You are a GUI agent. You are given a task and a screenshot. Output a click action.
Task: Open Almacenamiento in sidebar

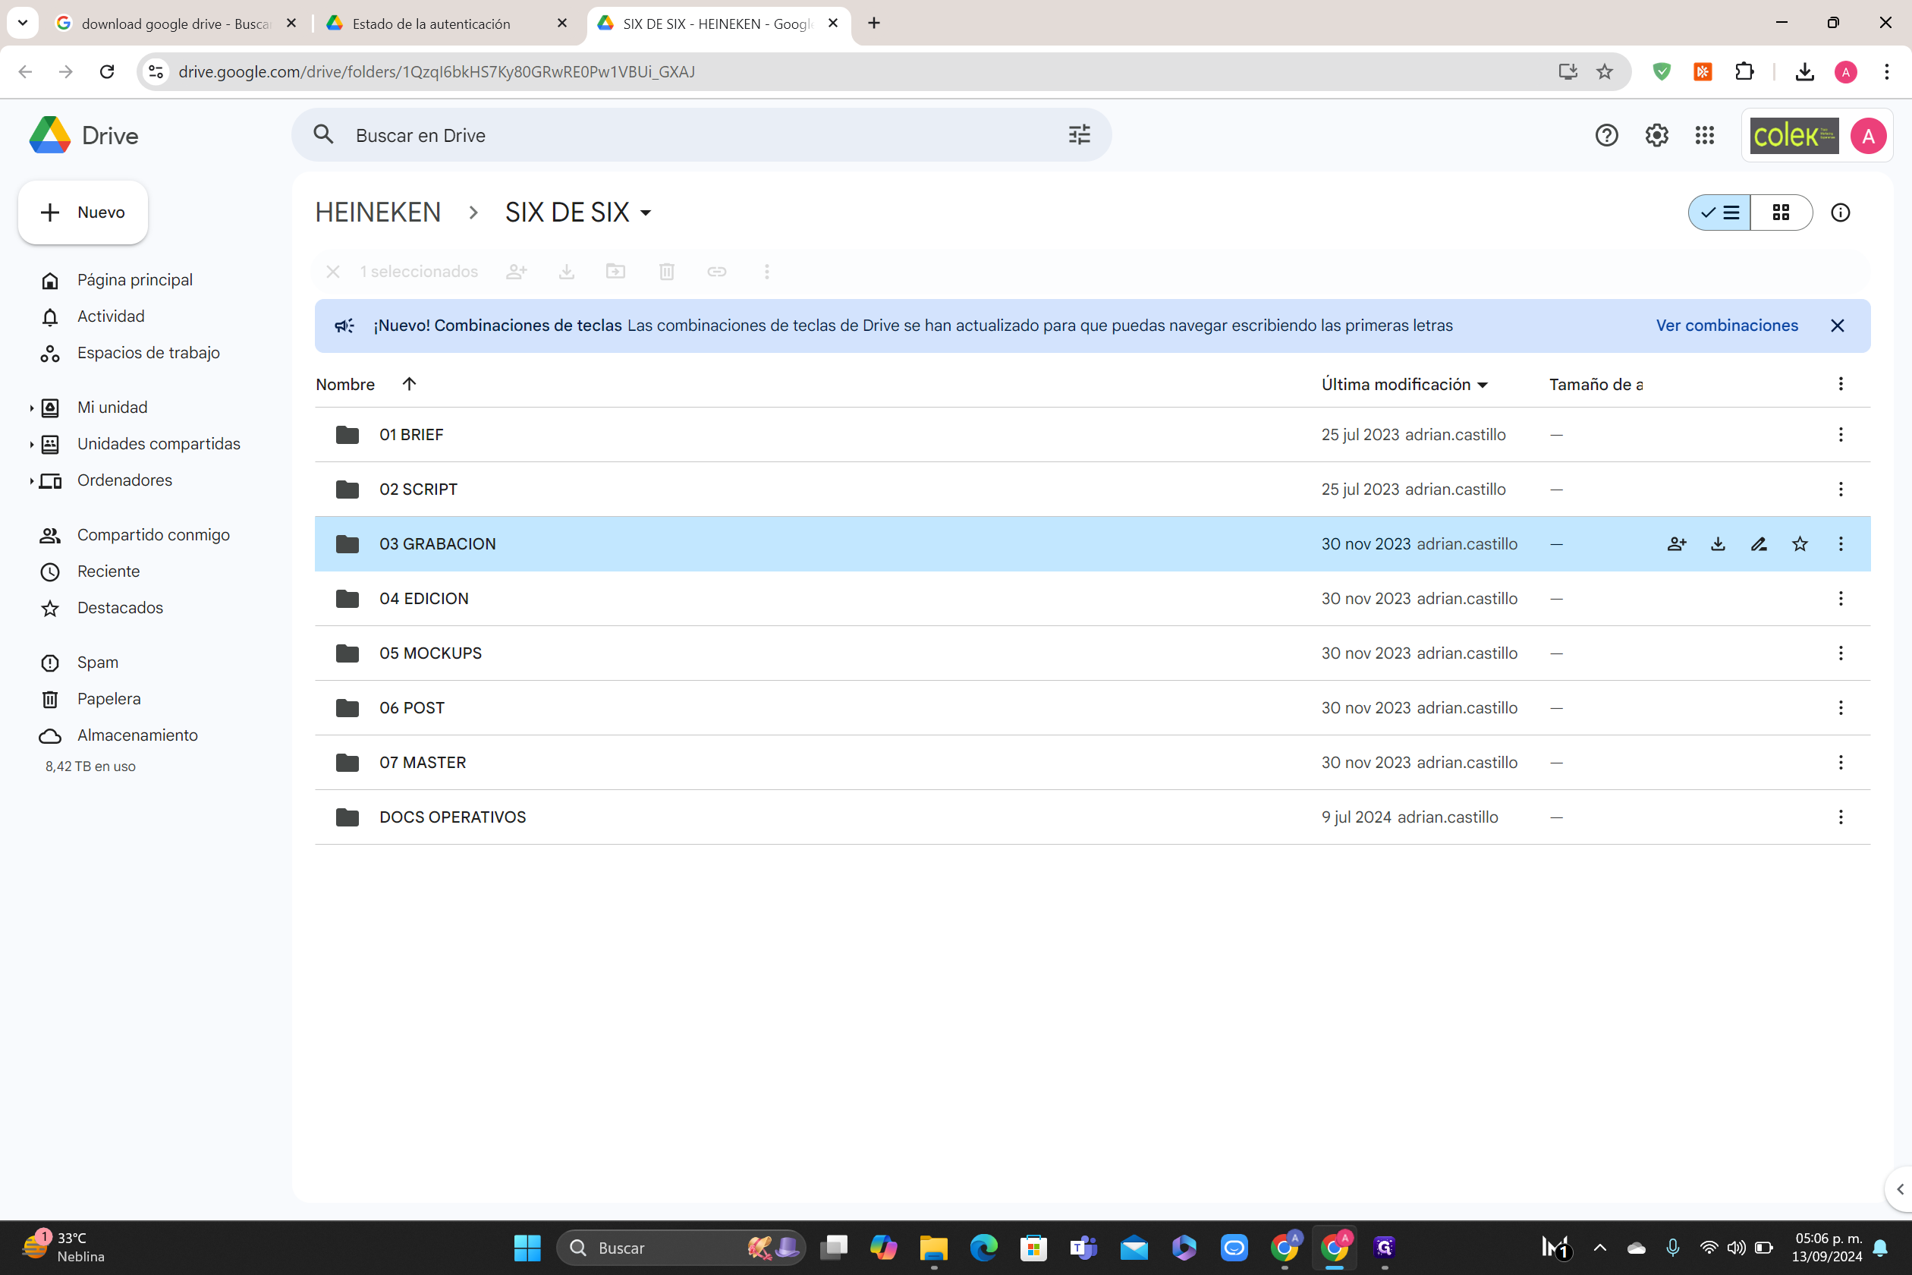137,736
